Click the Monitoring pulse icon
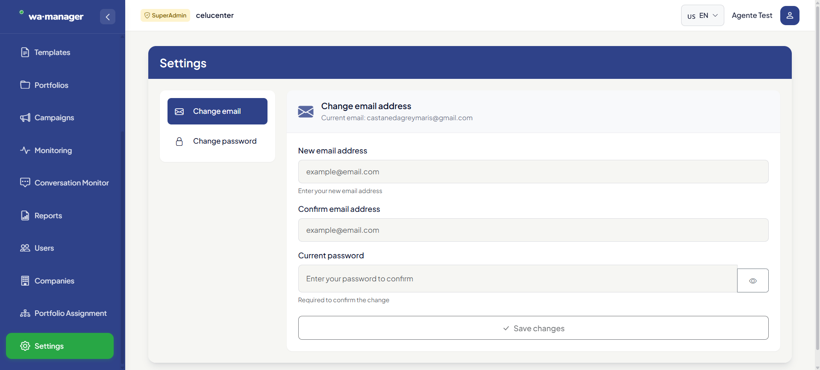 [x=25, y=150]
